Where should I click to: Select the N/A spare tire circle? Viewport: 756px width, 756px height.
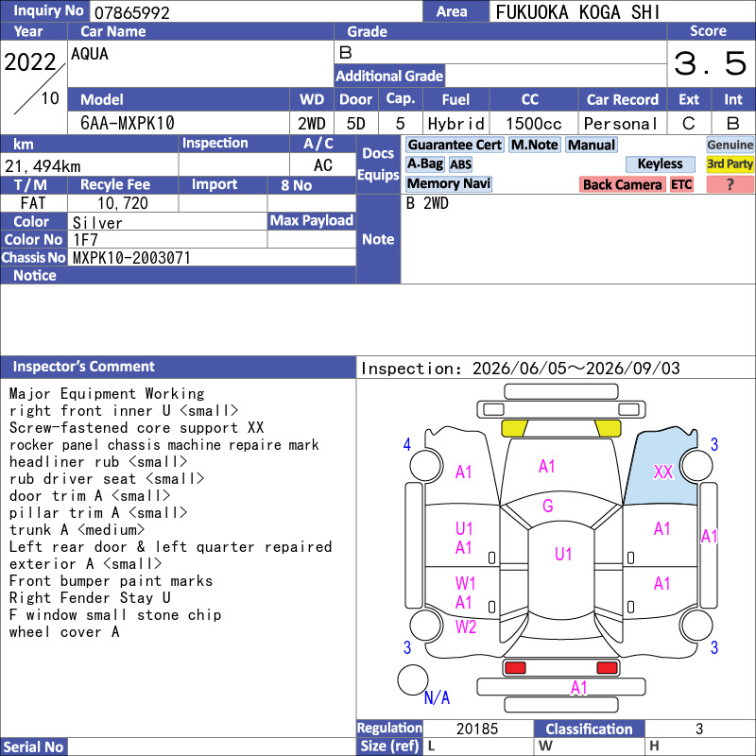tap(413, 679)
